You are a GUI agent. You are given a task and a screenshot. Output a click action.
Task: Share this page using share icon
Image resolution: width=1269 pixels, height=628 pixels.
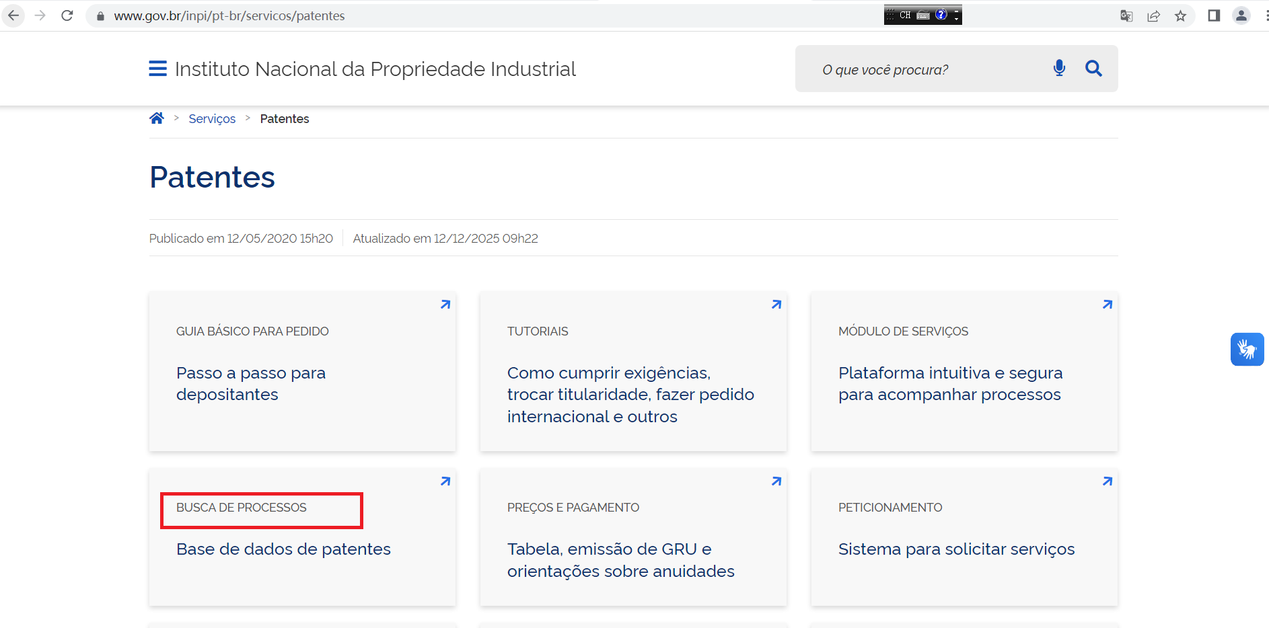1153,16
